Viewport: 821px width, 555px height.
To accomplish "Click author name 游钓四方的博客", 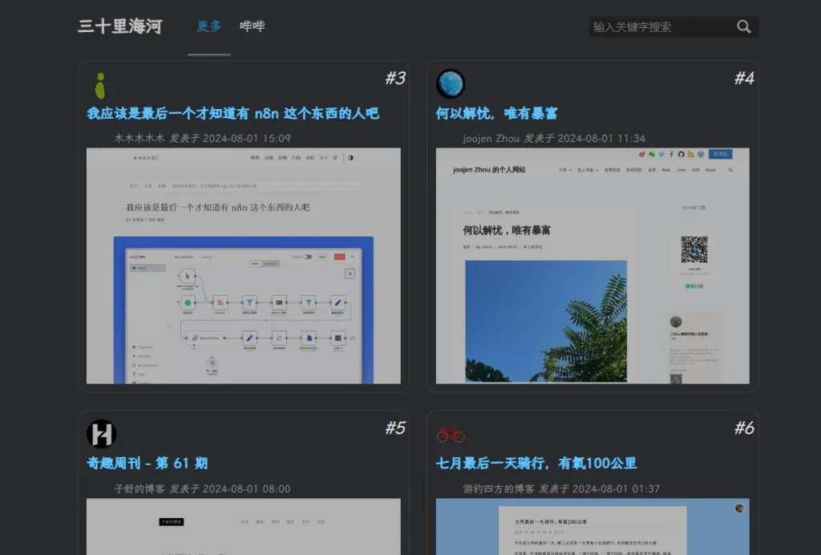I will click(499, 488).
